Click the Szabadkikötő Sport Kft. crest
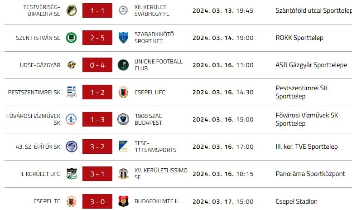352x210 pixels. coord(123,38)
